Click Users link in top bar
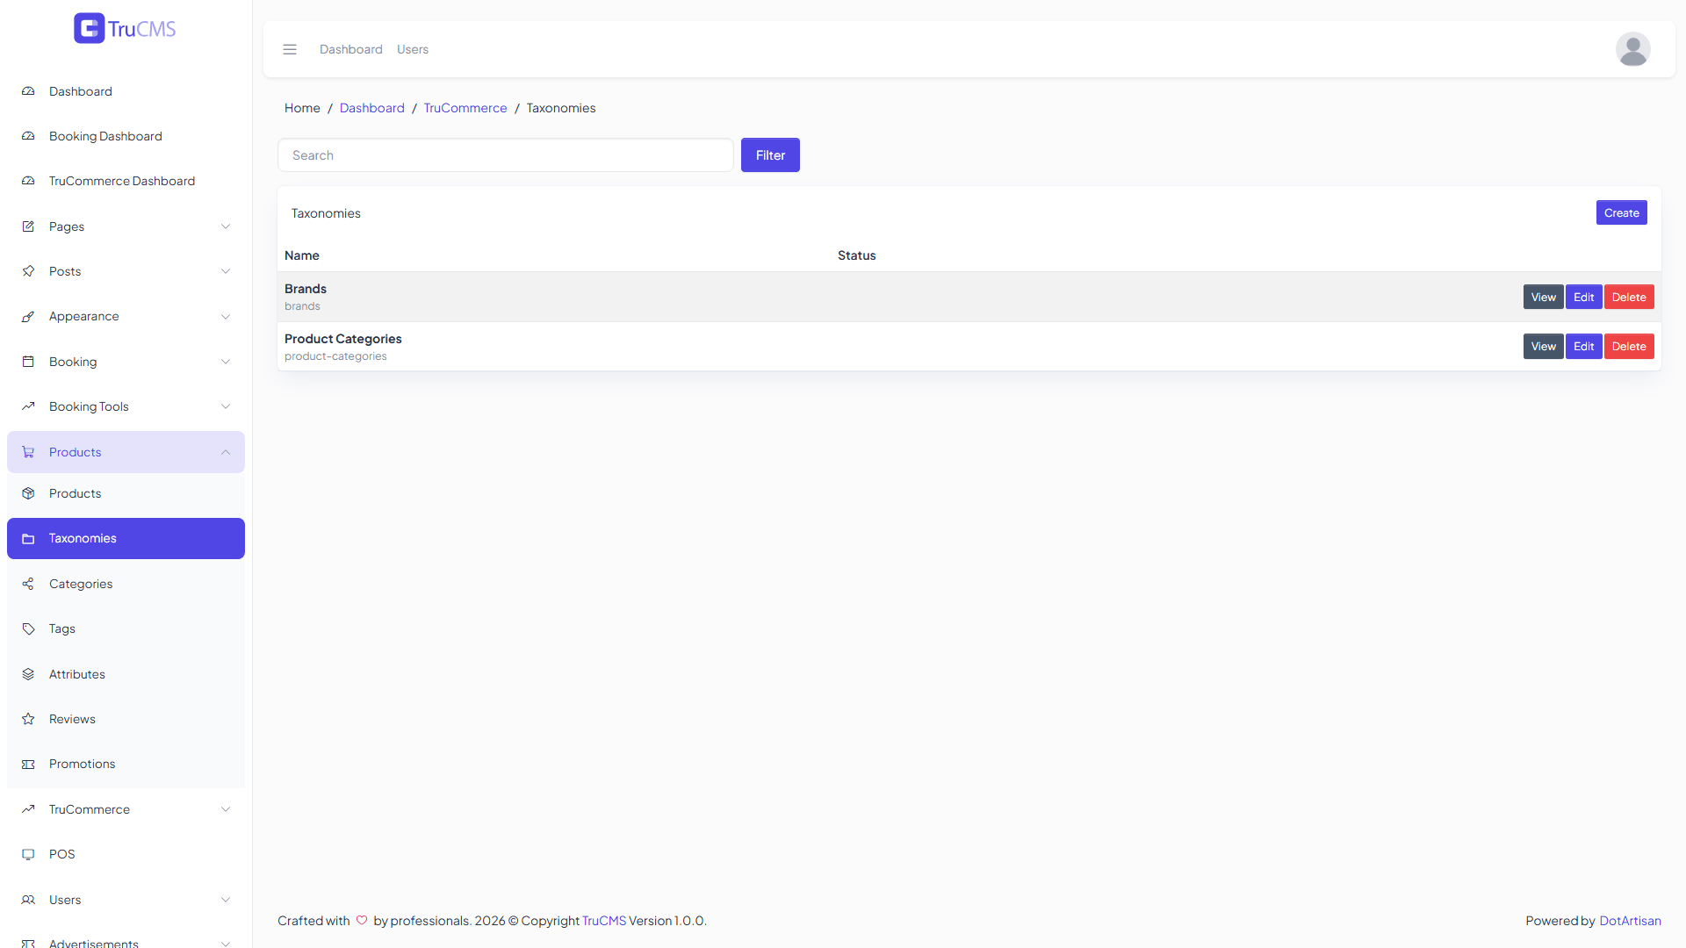Screen dimensions: 1686x948 tap(413, 49)
